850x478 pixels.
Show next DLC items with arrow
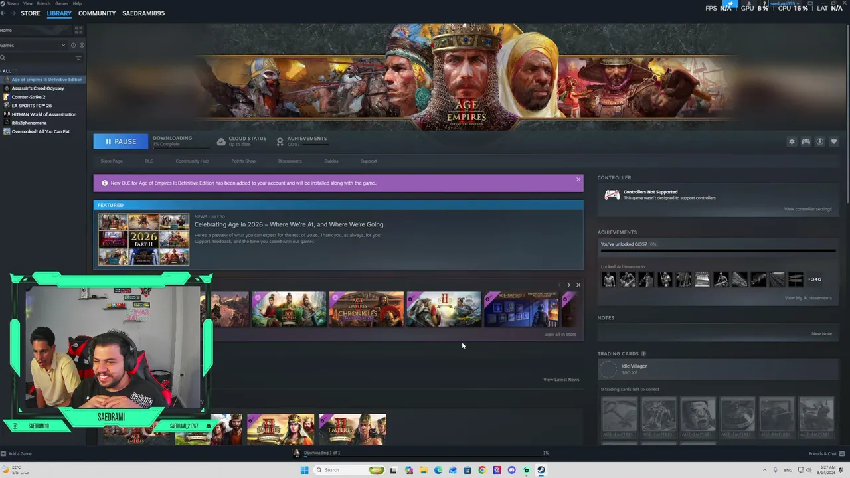[568, 285]
